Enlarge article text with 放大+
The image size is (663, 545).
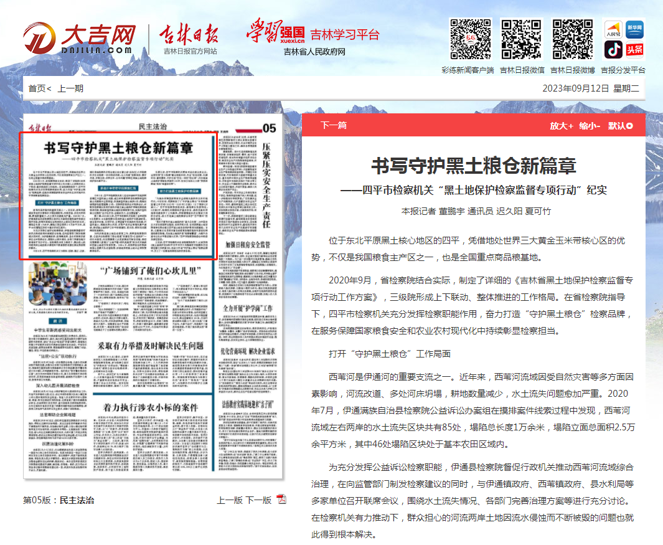tap(561, 126)
